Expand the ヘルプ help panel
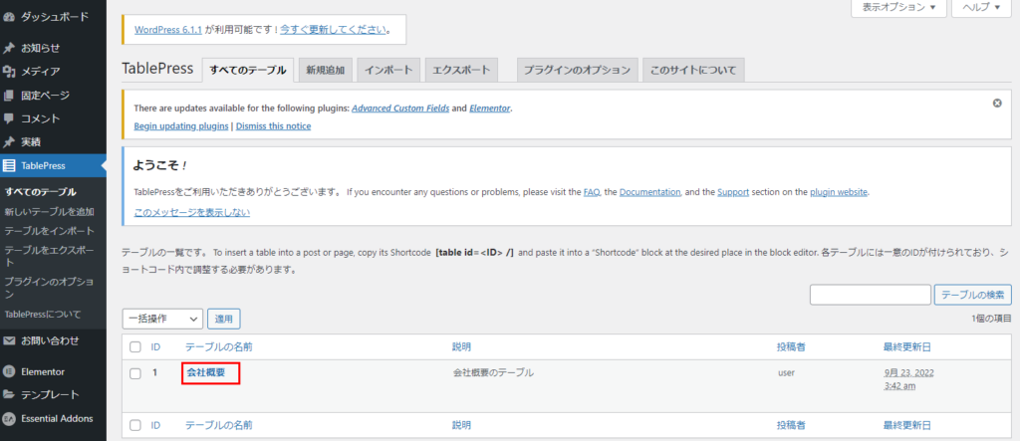 tap(981, 8)
